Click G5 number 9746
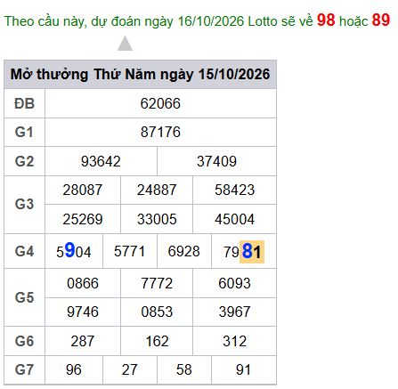 pos(83,312)
